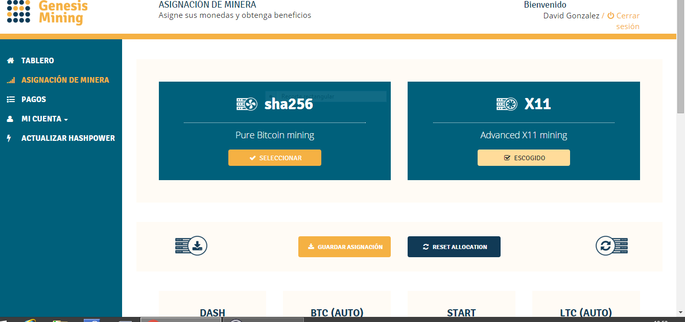Click the home icon beside Tablero
Viewport: 685px width, 322px height.
[x=10, y=61]
